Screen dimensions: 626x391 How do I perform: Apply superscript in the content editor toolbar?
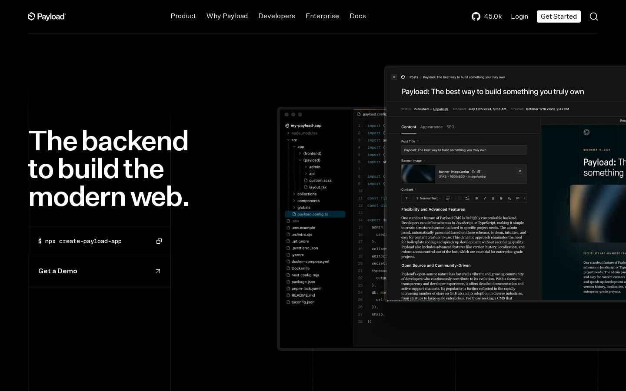click(518, 198)
